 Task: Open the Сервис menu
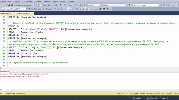(x=55, y=2)
